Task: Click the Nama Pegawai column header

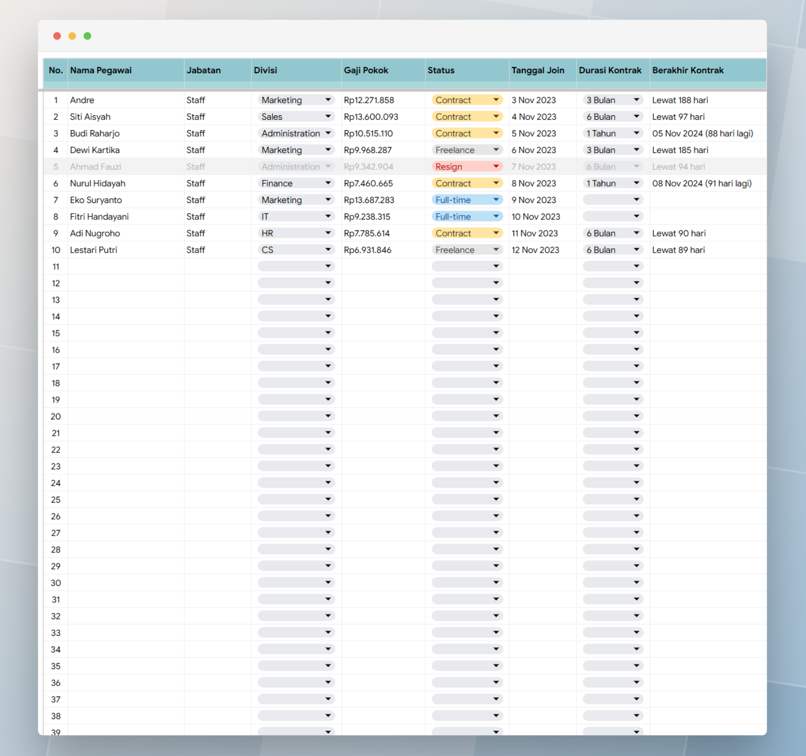Action: pos(126,70)
